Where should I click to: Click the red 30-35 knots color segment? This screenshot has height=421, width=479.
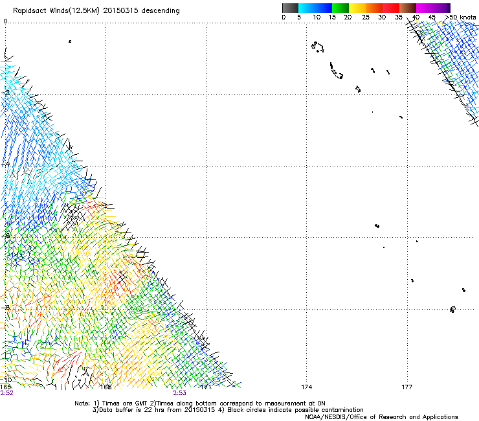click(391, 8)
